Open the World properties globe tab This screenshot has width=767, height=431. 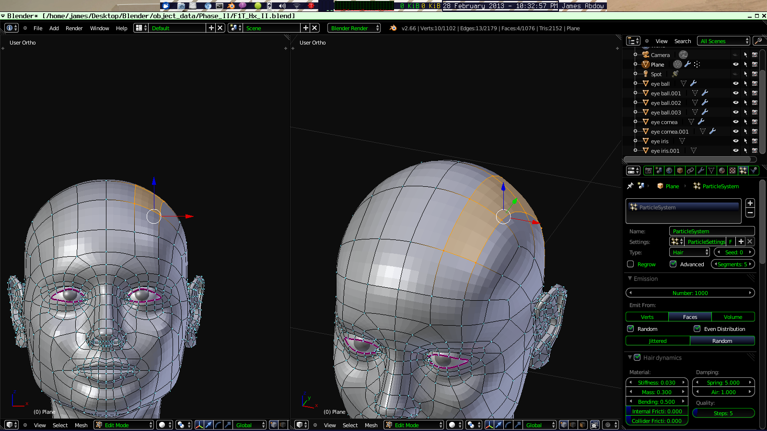669,170
